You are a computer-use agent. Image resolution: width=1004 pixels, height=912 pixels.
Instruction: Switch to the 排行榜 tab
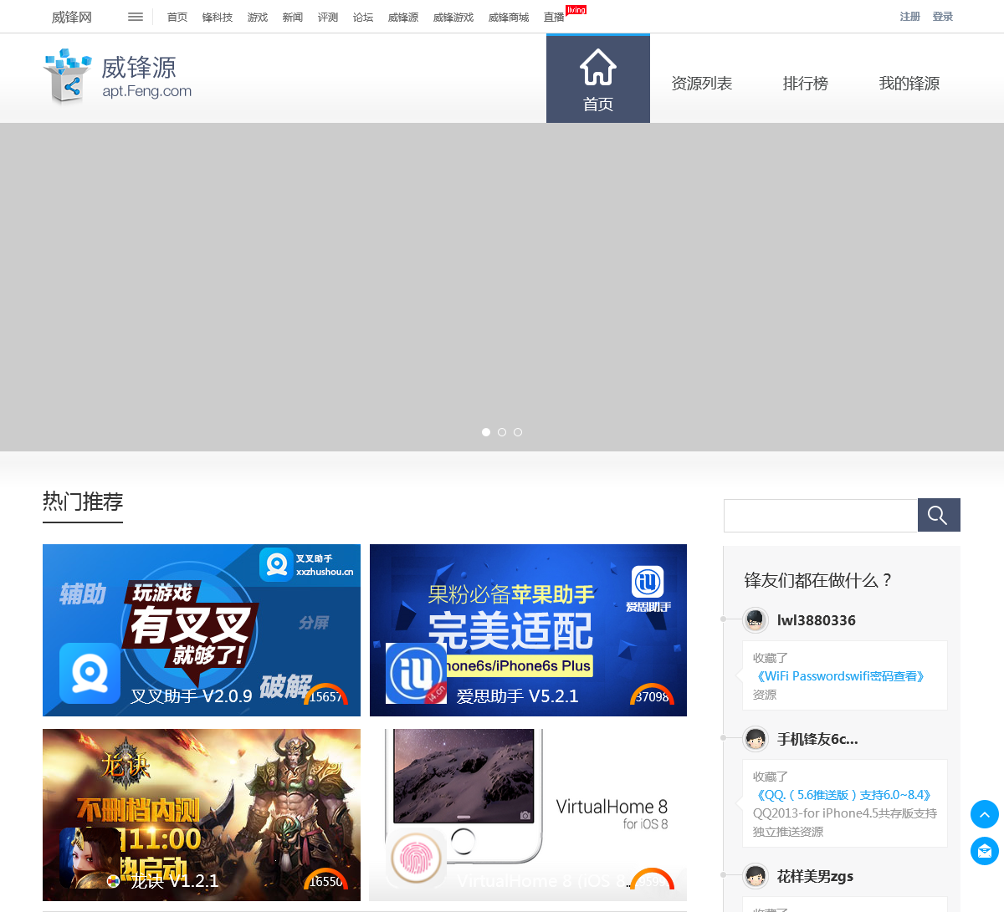pyautogui.click(x=806, y=84)
